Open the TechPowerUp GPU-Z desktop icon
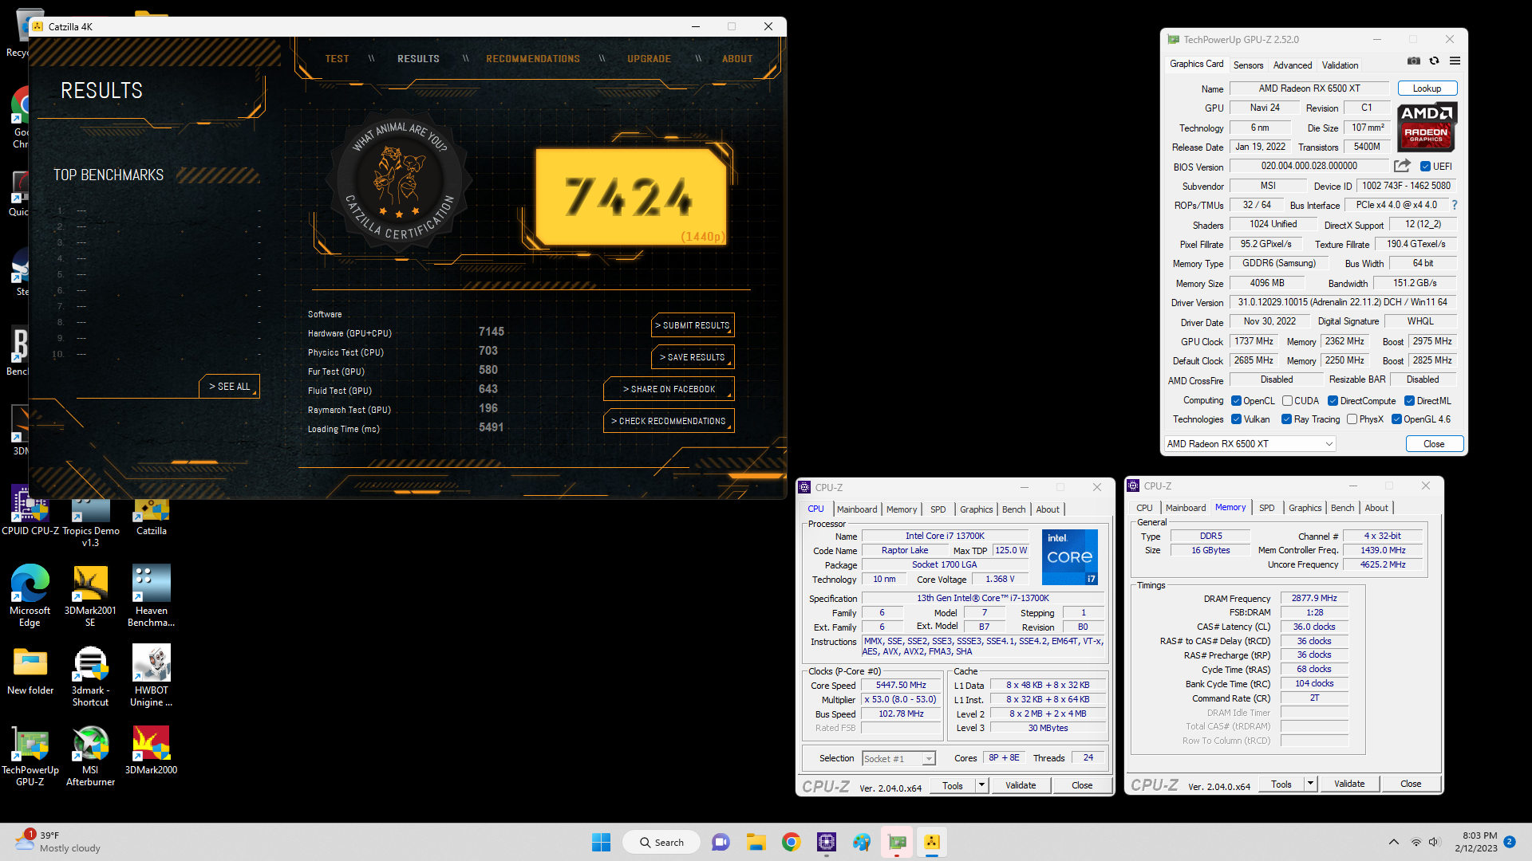This screenshot has width=1532, height=861. click(x=30, y=755)
